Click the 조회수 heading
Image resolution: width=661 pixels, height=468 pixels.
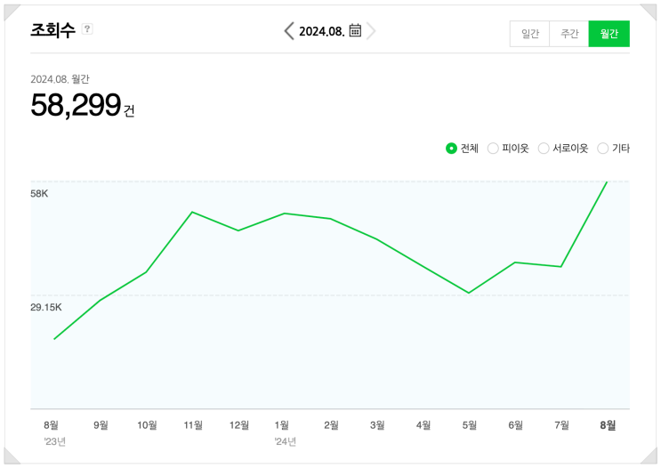click(x=52, y=29)
